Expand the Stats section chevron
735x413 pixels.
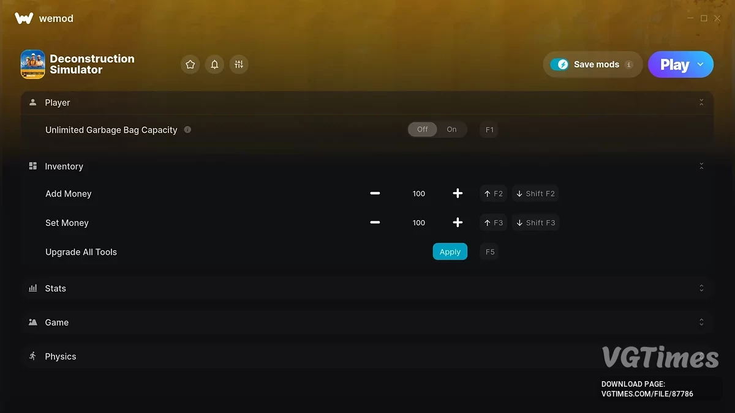(x=701, y=288)
